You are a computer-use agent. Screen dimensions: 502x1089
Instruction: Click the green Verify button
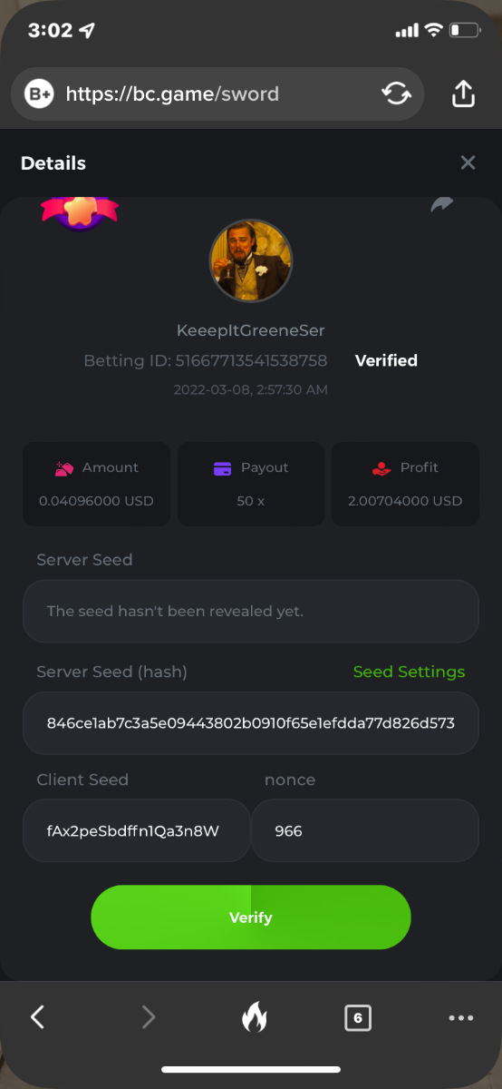click(x=251, y=917)
